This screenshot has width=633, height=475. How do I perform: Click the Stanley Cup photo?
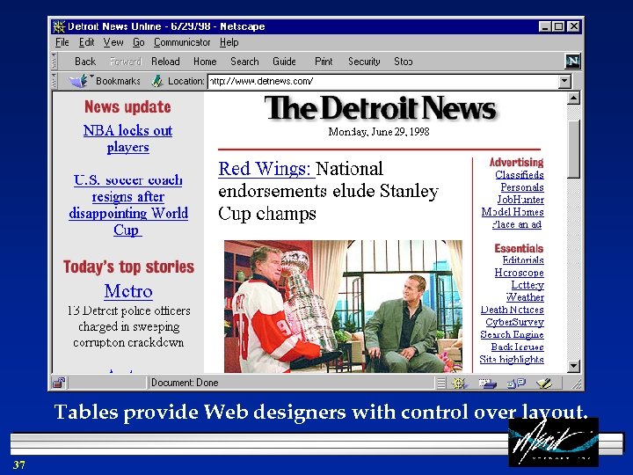click(343, 306)
